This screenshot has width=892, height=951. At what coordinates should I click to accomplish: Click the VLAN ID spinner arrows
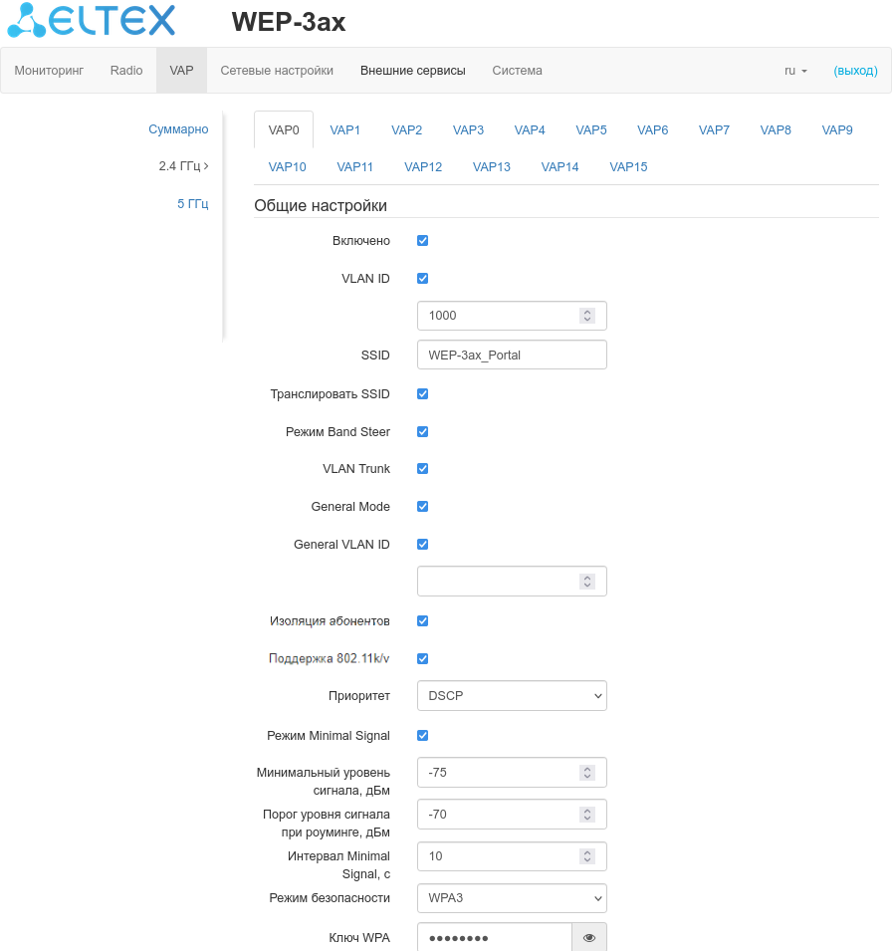587,316
